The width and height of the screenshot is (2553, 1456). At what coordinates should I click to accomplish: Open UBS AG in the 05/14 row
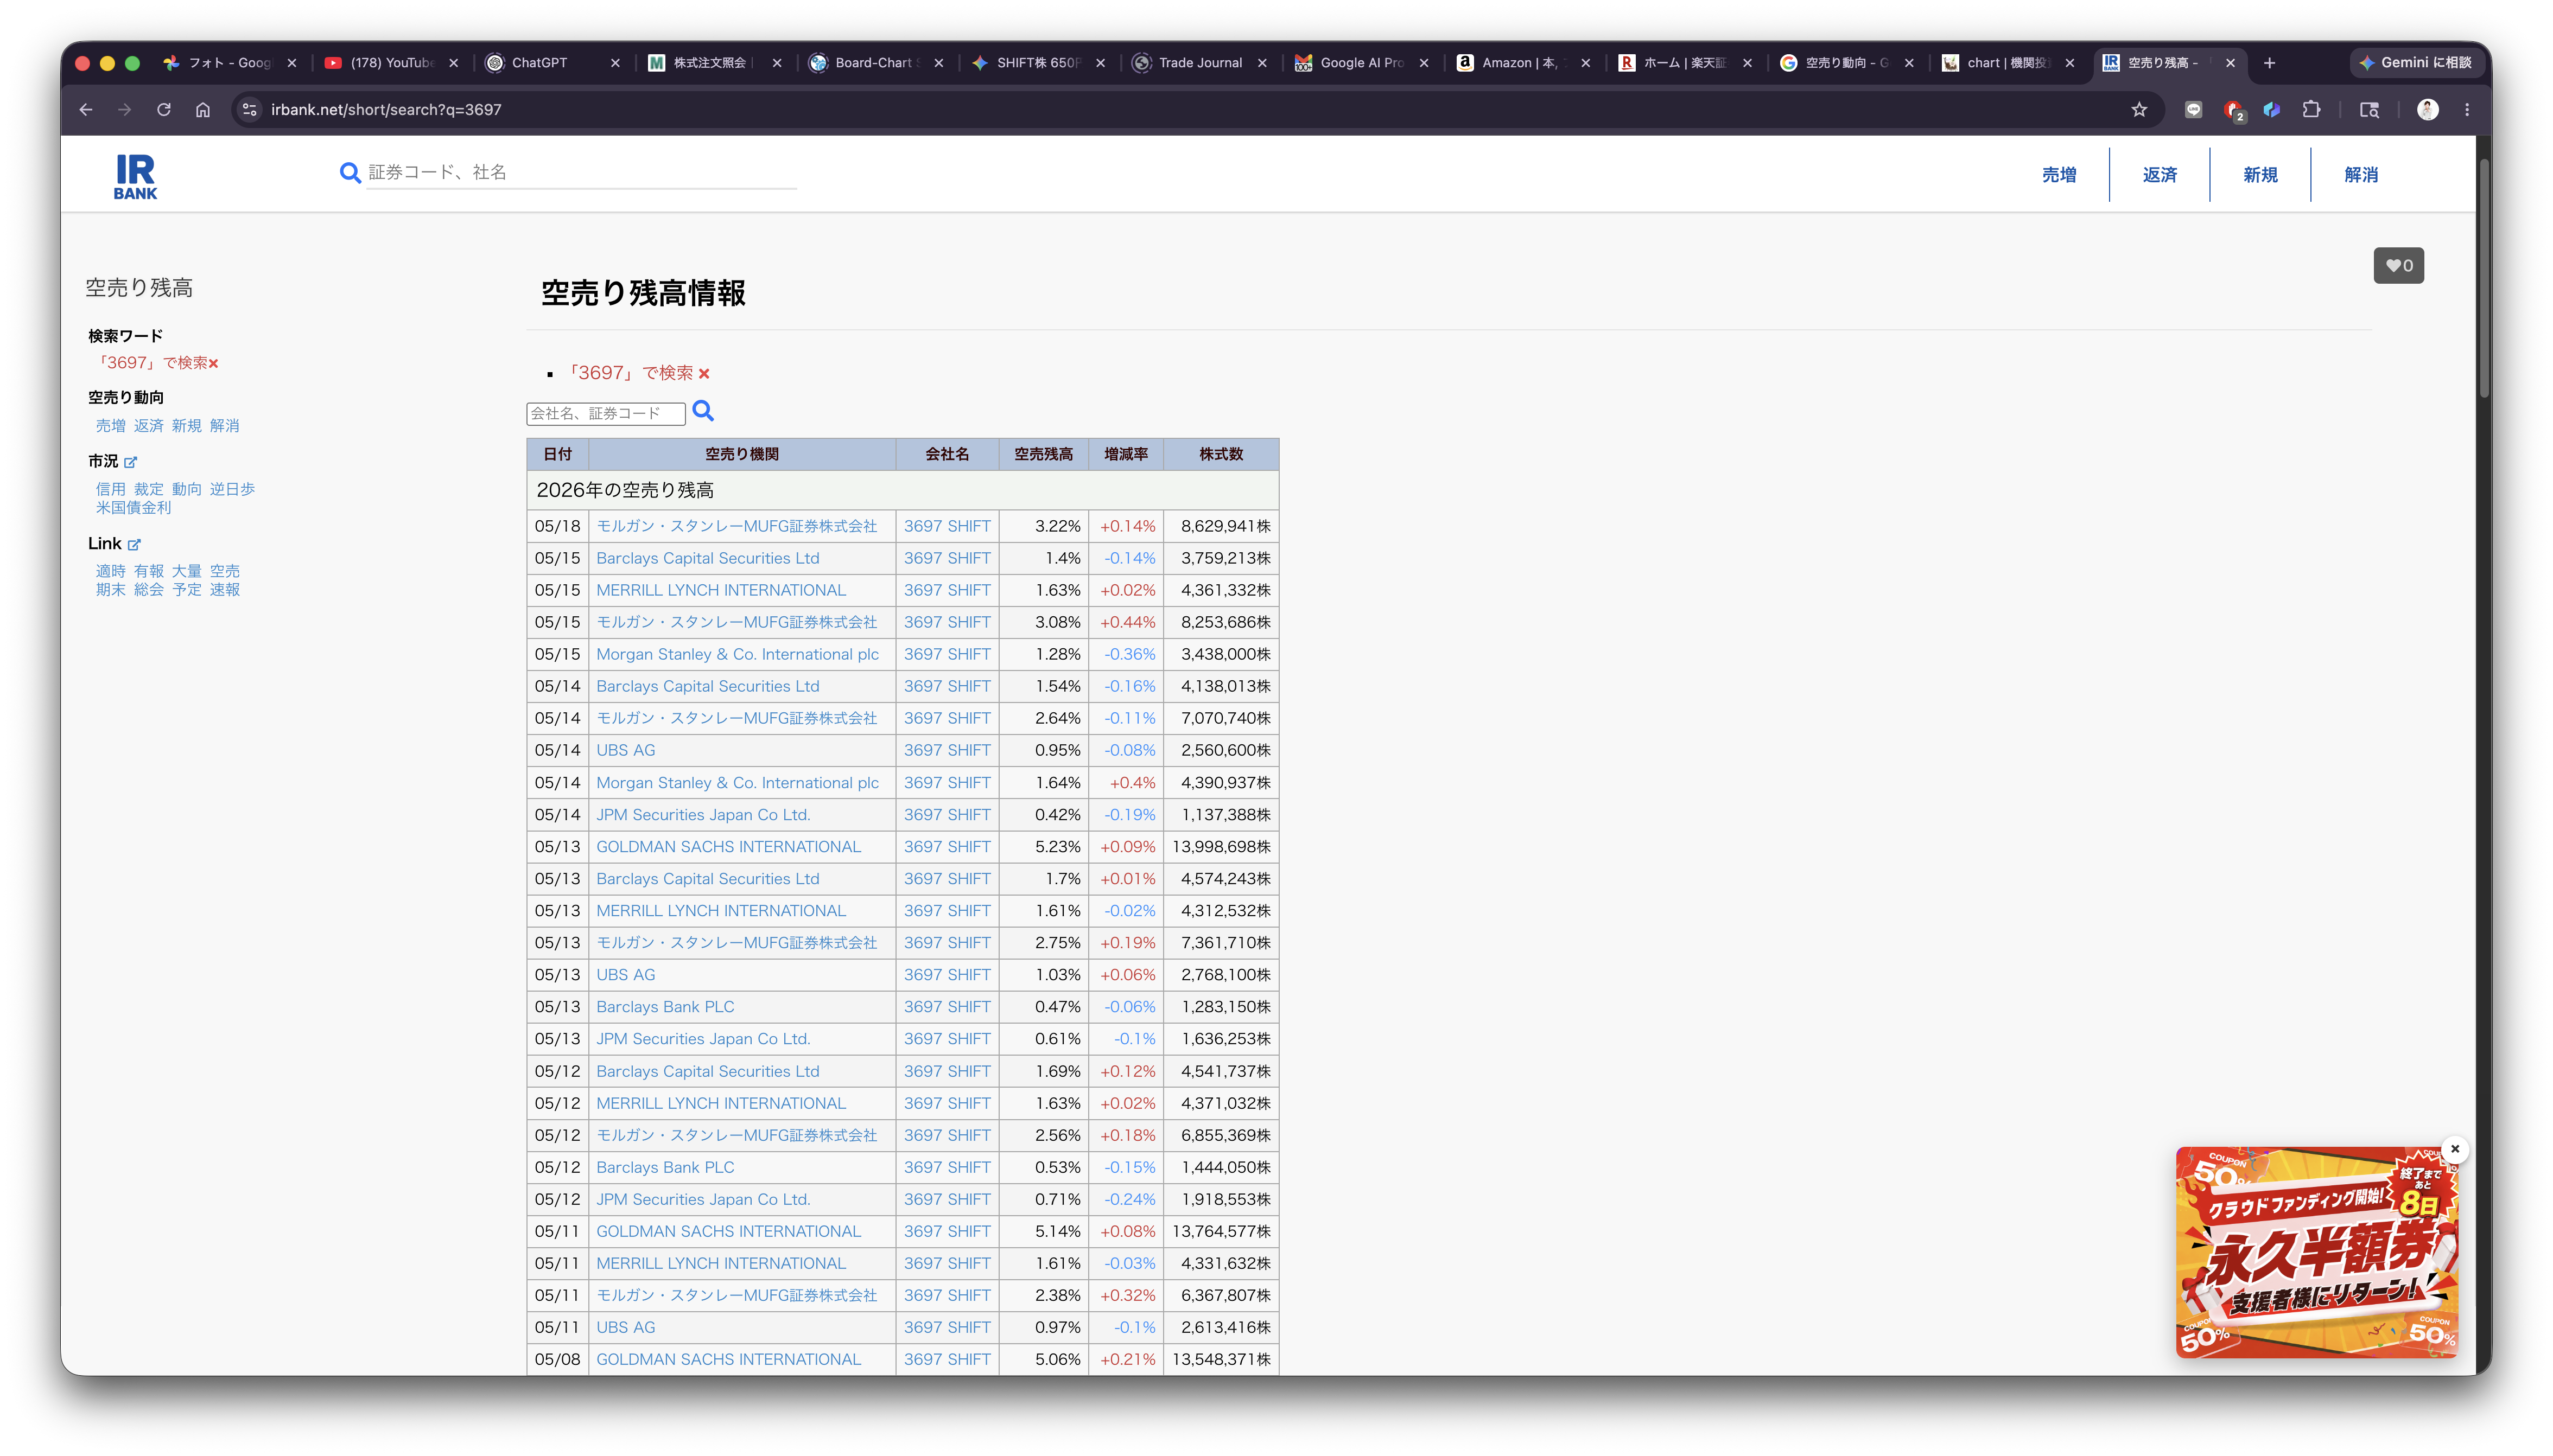coord(625,750)
